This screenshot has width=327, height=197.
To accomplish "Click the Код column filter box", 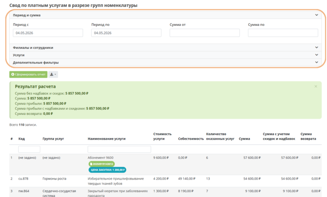I will pyautogui.click(x=29, y=149).
